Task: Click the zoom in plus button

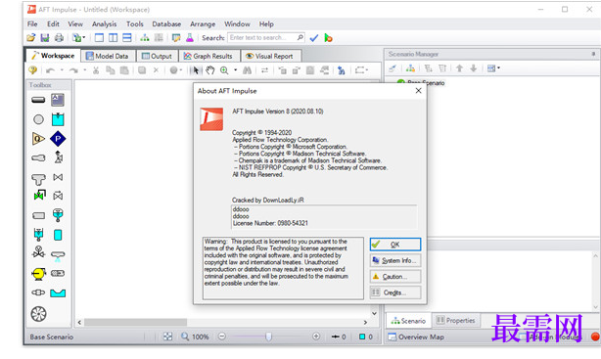Action: point(316,337)
